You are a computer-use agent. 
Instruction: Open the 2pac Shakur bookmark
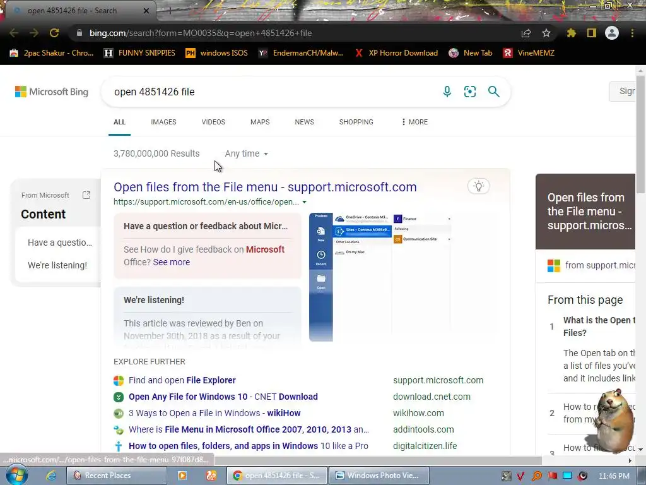52,53
